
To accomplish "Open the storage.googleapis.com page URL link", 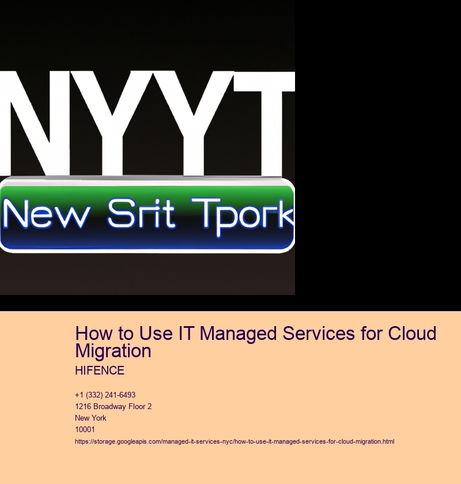I will [235, 441].
